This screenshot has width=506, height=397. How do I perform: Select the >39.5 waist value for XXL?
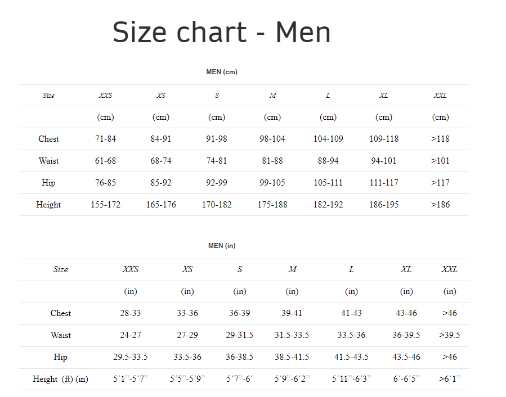coord(450,335)
